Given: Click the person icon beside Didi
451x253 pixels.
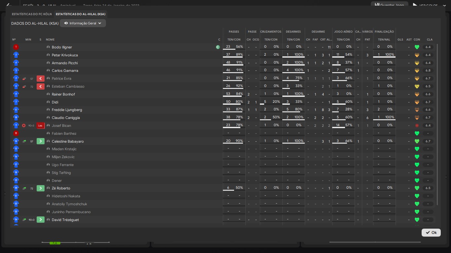Looking at the screenshot, I should (48, 102).
